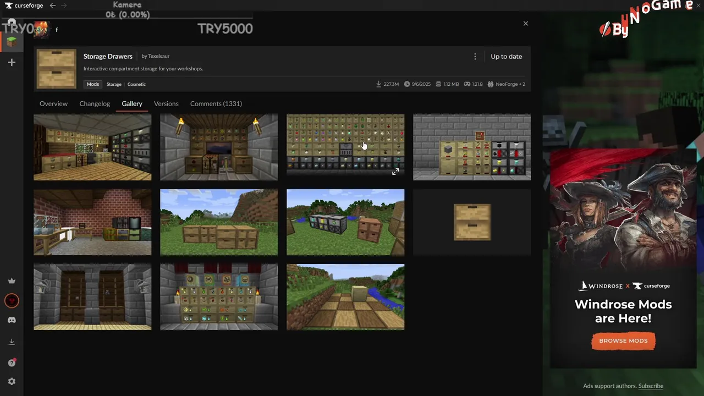This screenshot has height=396, width=704.
Task: Click the CurseForge anvil logo
Action: [x=9, y=5]
